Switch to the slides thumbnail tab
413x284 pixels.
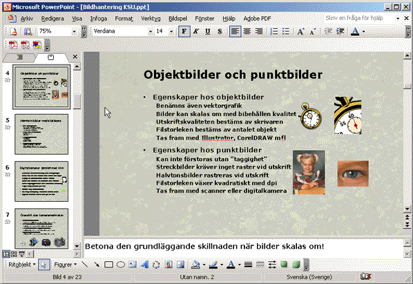pos(50,57)
